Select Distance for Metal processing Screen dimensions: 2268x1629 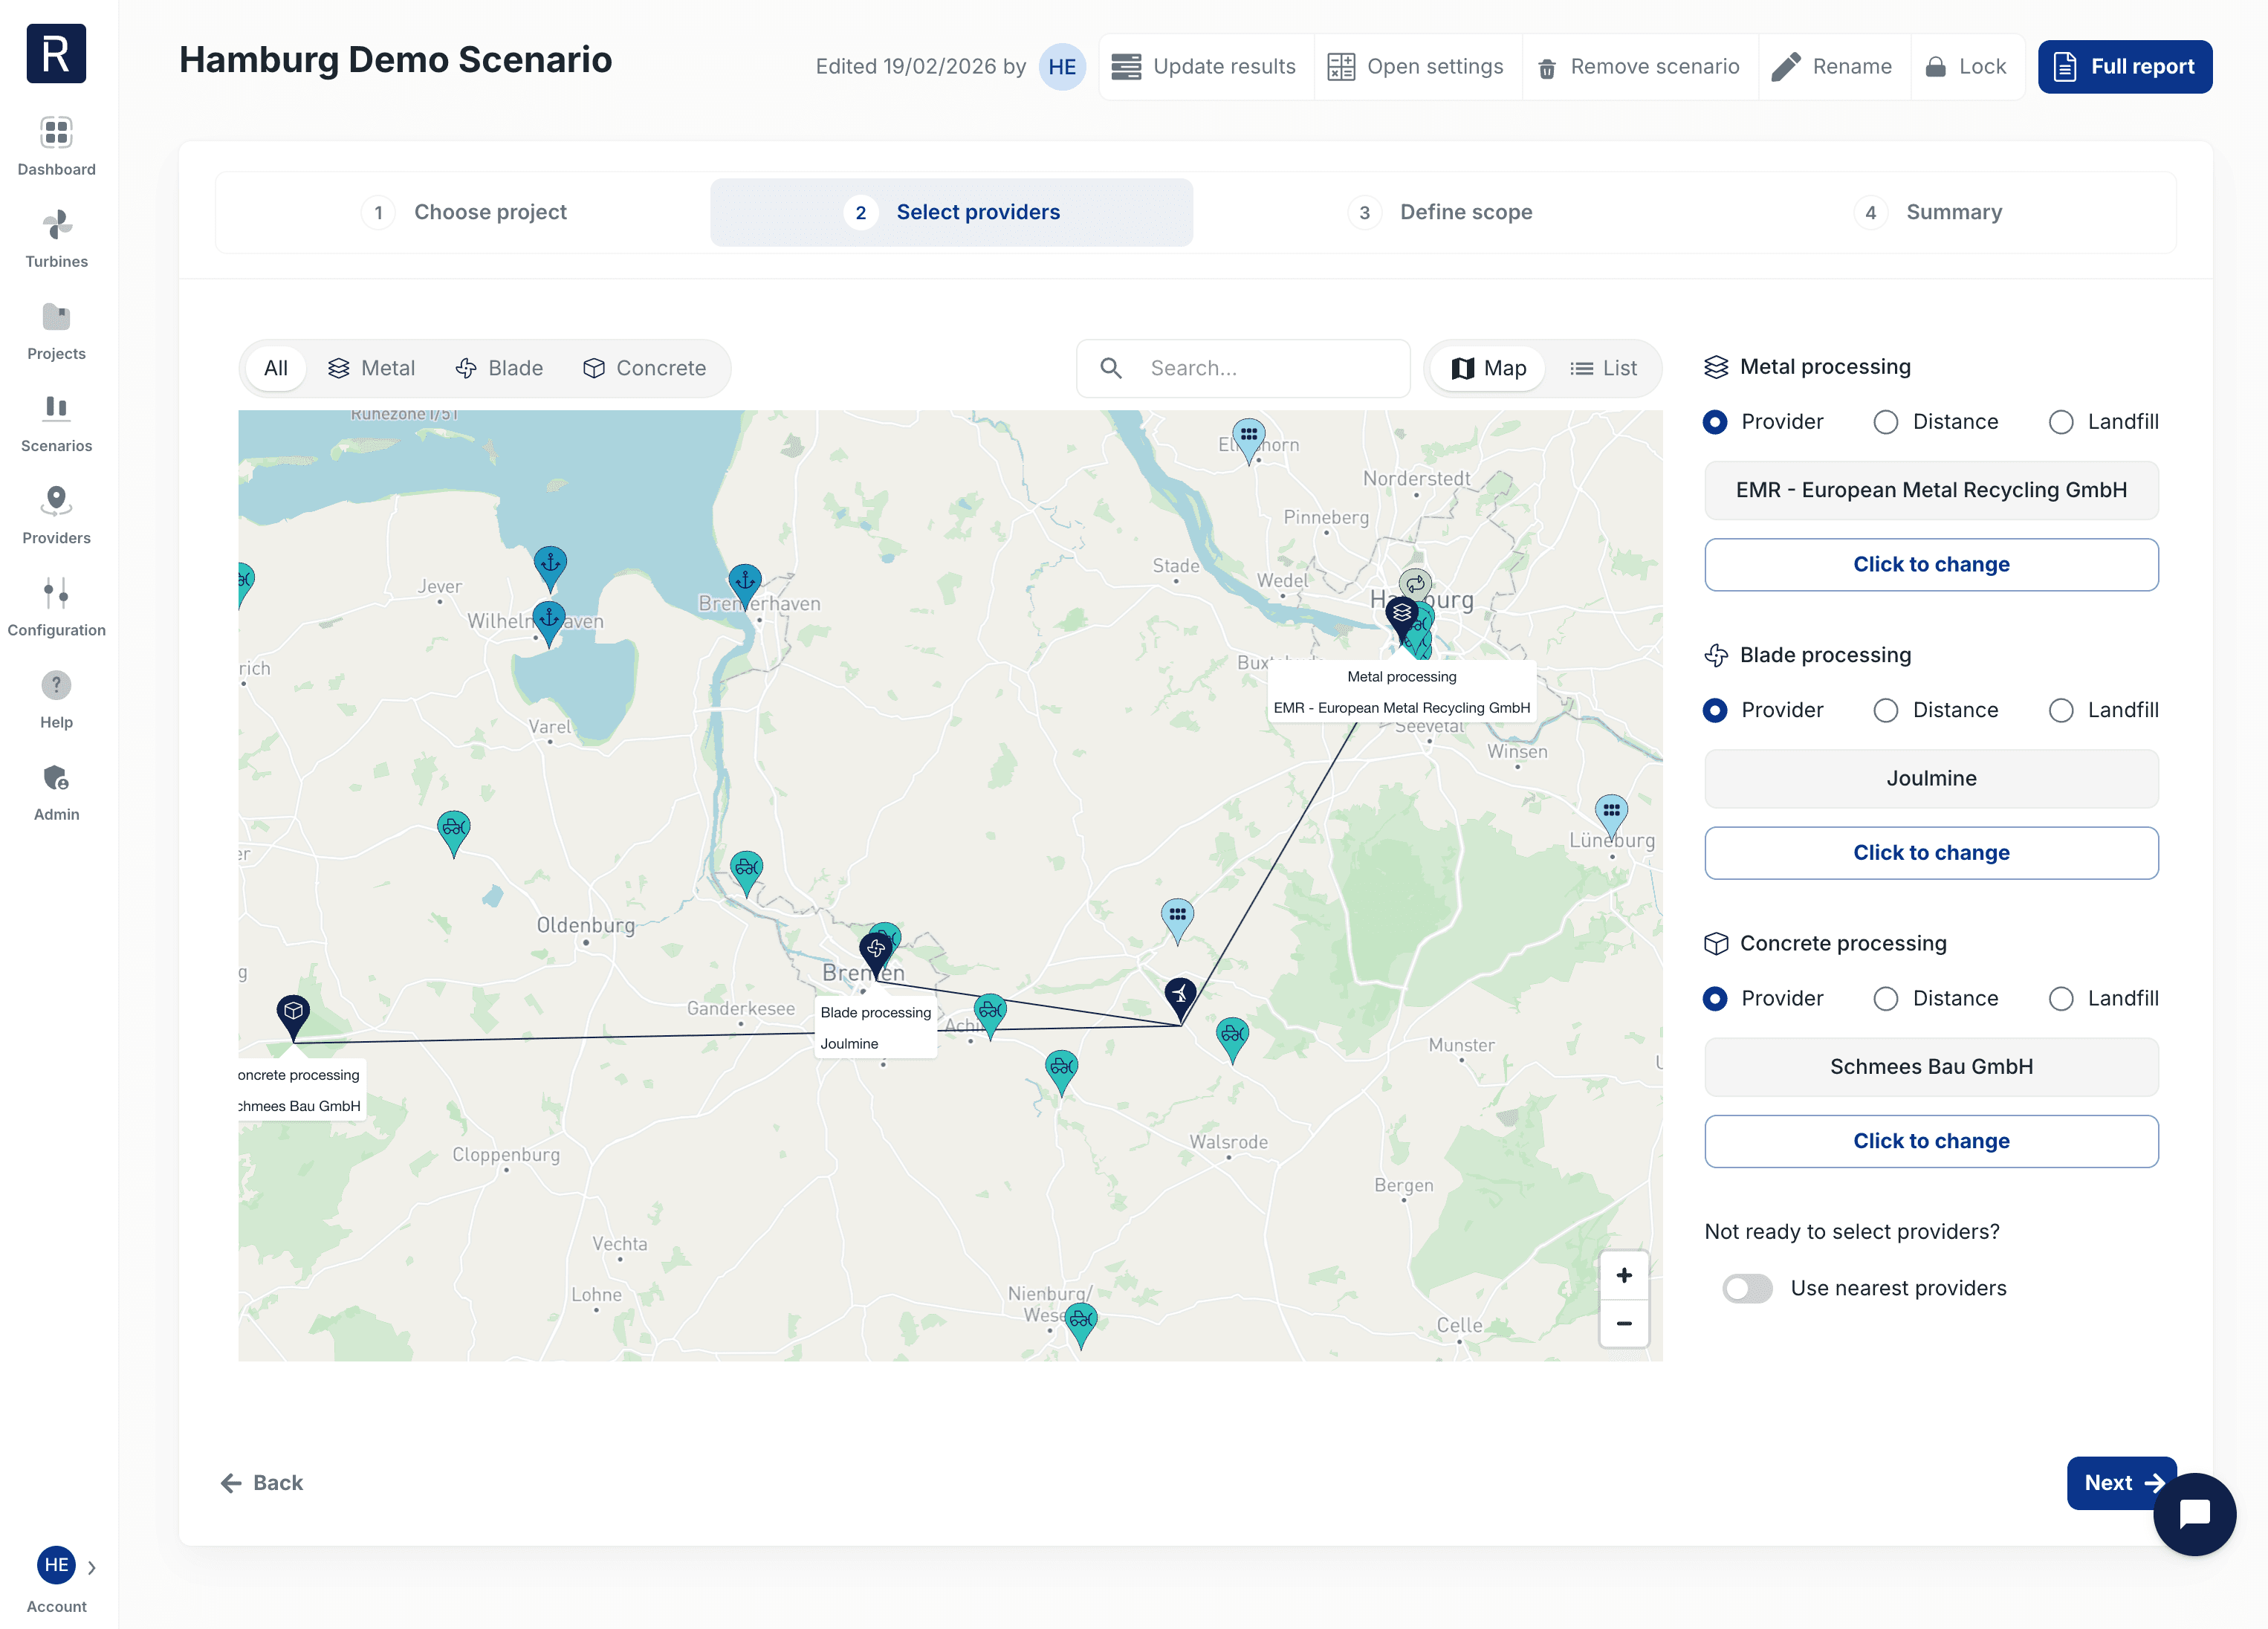point(1886,422)
